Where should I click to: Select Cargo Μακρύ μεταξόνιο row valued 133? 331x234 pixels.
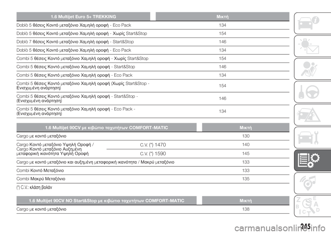[153, 162]
